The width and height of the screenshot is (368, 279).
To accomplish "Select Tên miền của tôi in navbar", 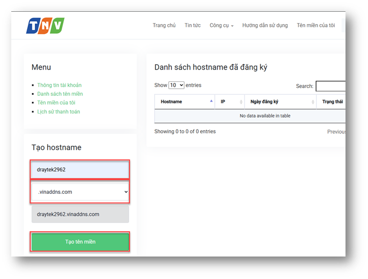I will (316, 25).
